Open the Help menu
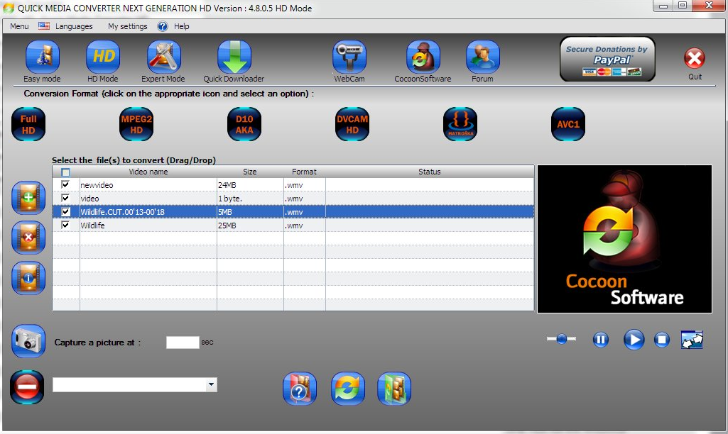Viewport: 728px width, 434px height. (x=182, y=26)
